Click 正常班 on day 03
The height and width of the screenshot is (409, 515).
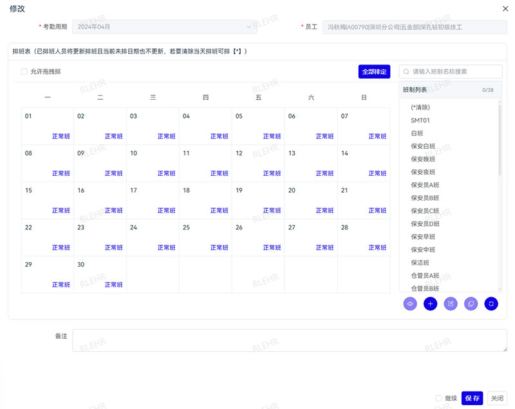coord(166,136)
